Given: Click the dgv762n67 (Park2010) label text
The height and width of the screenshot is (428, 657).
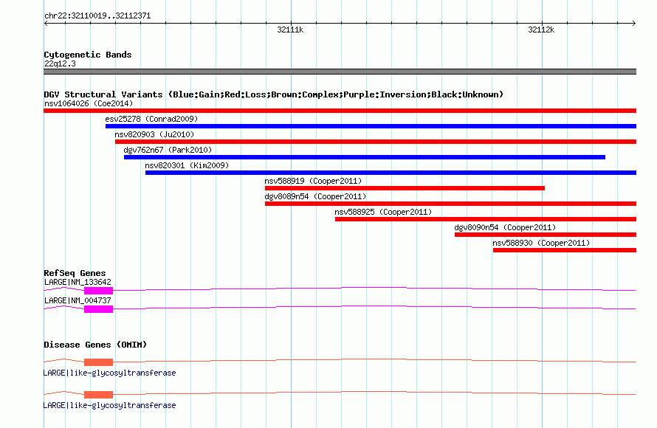Looking at the screenshot, I should pyautogui.click(x=168, y=150).
